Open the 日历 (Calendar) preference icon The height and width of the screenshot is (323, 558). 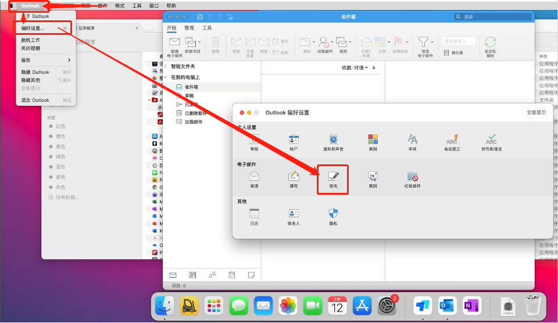pyautogui.click(x=254, y=217)
